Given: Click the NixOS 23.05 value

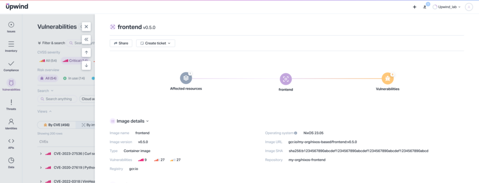Looking at the screenshot, I should (x=313, y=133).
